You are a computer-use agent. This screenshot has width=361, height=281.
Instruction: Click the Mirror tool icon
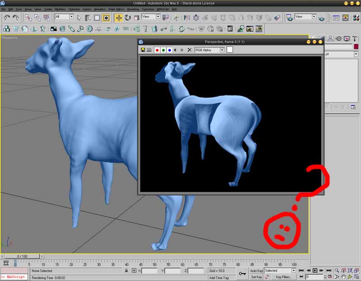pyautogui.click(x=187, y=18)
